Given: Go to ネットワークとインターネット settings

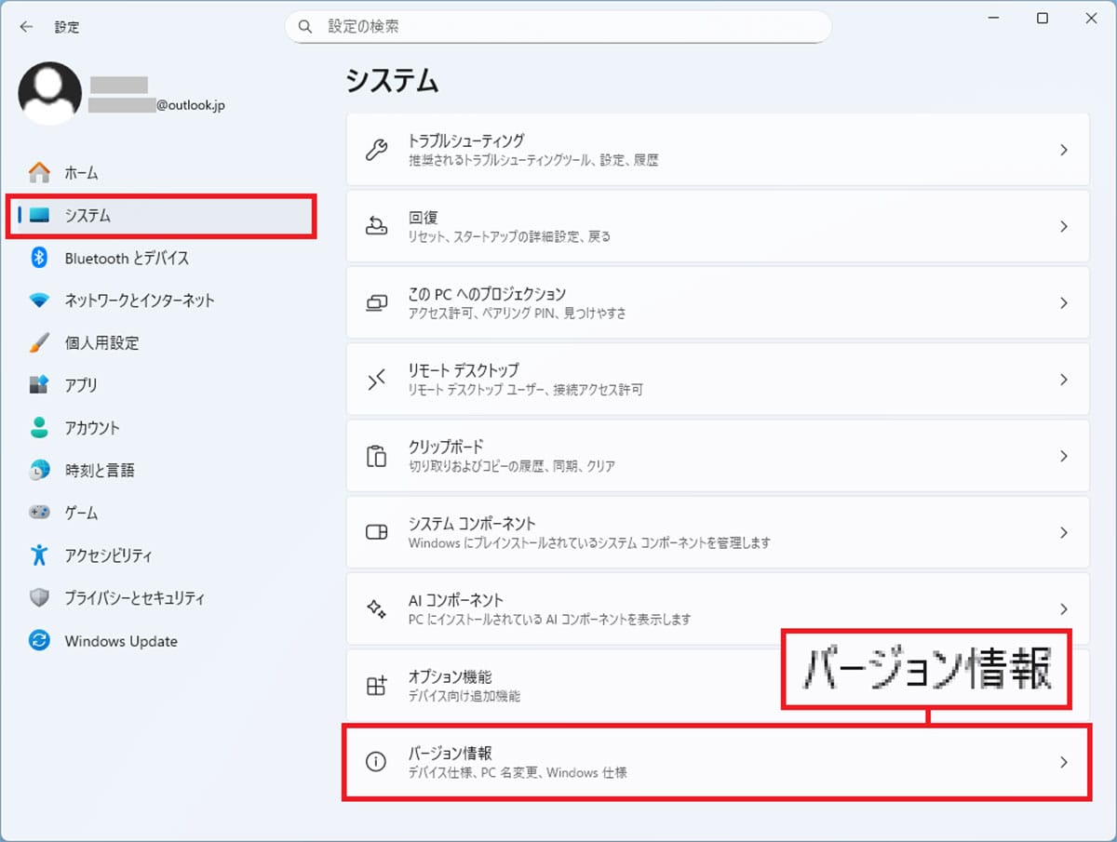Looking at the screenshot, I should click(x=139, y=301).
